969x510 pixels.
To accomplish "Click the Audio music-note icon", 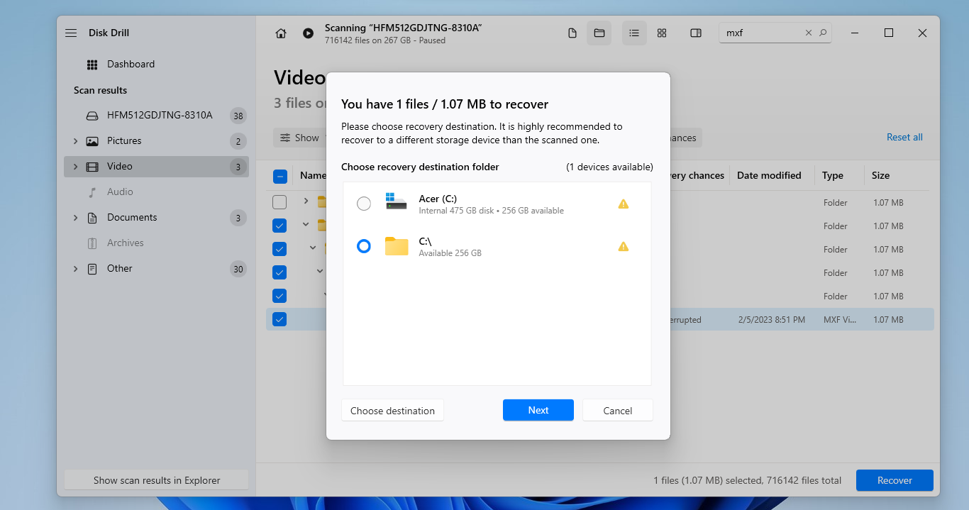I will coord(92,192).
